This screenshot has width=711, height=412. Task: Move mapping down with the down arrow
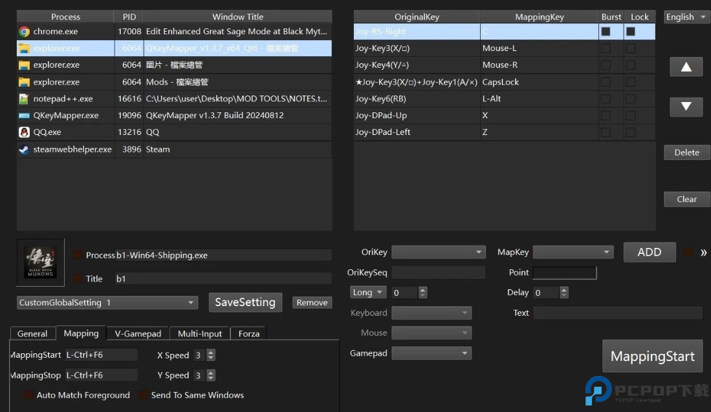686,107
